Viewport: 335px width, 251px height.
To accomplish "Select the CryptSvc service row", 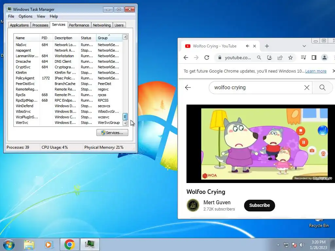I will coord(68,67).
